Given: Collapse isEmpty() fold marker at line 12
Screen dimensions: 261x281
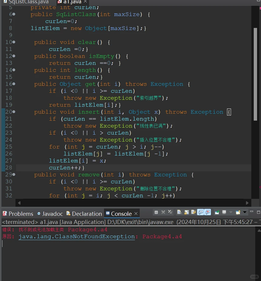Looking at the screenshot, I should pos(14,56).
